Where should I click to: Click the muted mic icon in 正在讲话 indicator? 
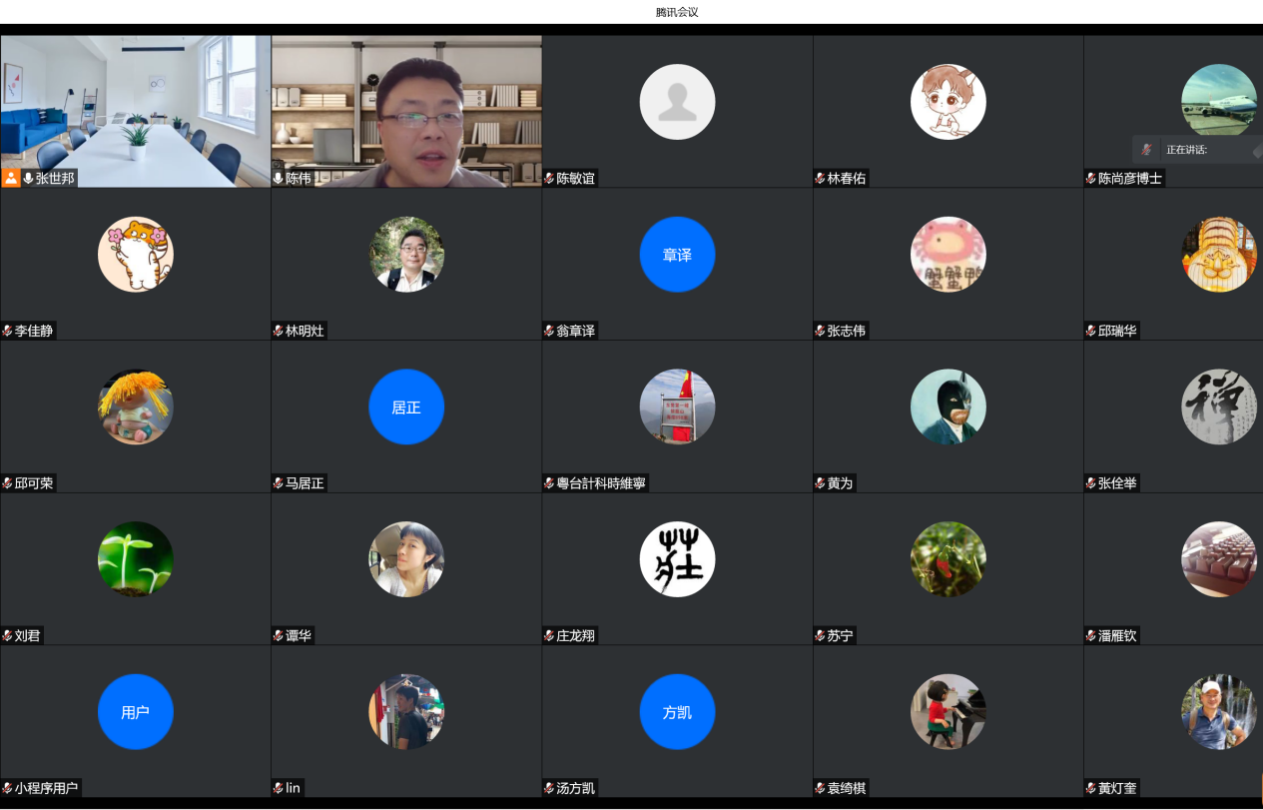tap(1147, 149)
